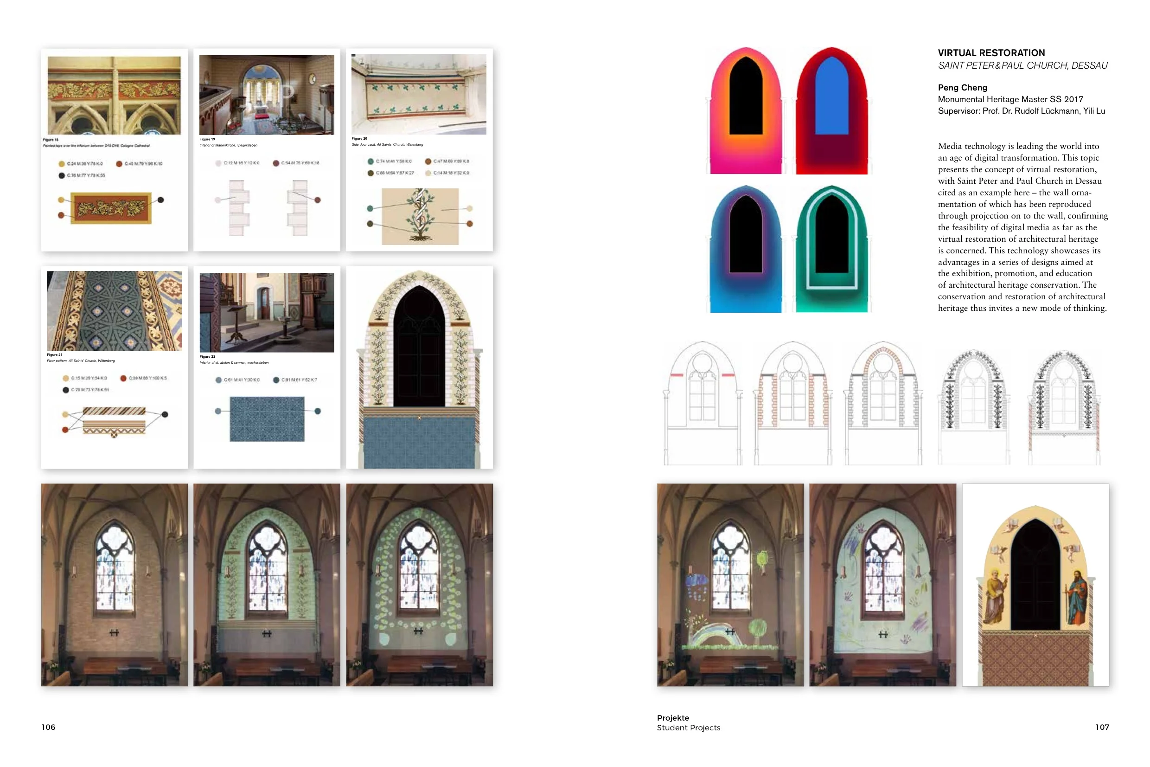1150x767 pixels.
Task: Click the Cologne Cathedral triforium photo
Action: pos(114,95)
